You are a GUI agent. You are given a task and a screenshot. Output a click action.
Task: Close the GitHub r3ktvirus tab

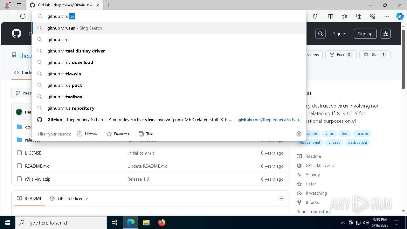point(98,5)
